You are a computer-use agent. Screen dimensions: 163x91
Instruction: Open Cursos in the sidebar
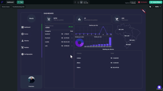31,34
